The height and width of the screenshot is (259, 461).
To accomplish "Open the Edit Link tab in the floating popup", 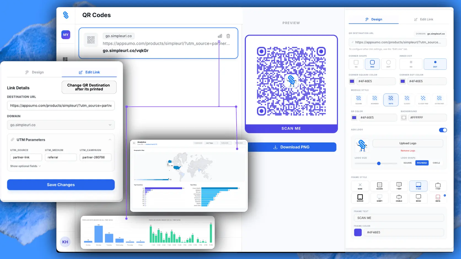I will [x=89, y=72].
